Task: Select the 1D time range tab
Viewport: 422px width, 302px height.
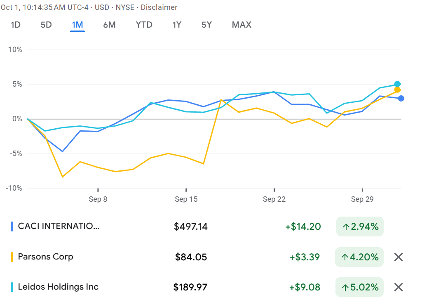Action: pyautogui.click(x=16, y=25)
